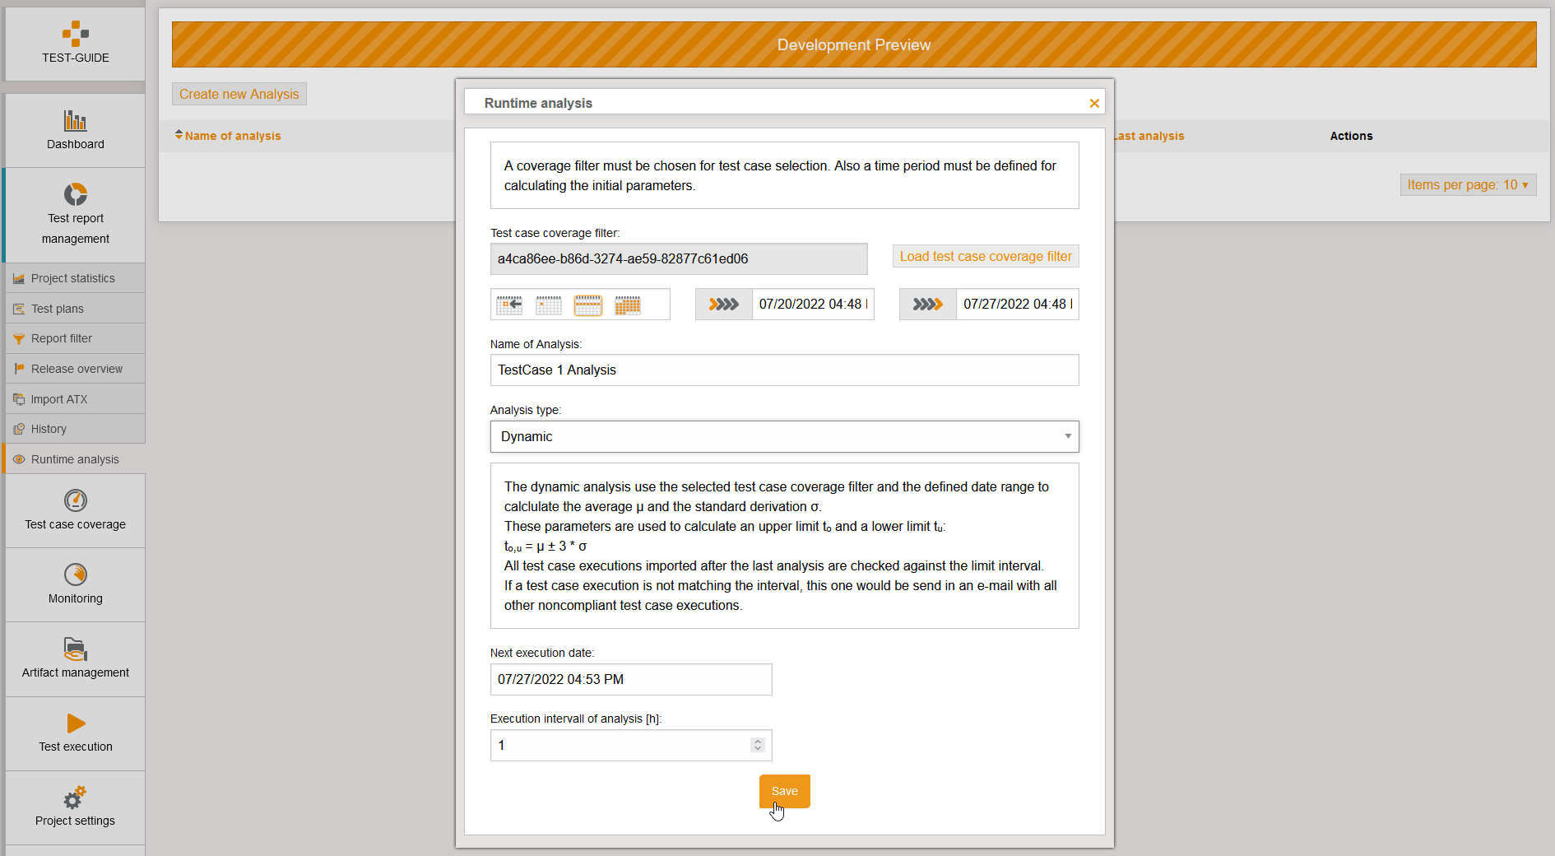This screenshot has height=856, width=1555.
Task: Select the single-day calendar range icon
Action: tap(548, 305)
